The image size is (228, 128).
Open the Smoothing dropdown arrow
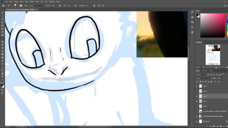91,6
